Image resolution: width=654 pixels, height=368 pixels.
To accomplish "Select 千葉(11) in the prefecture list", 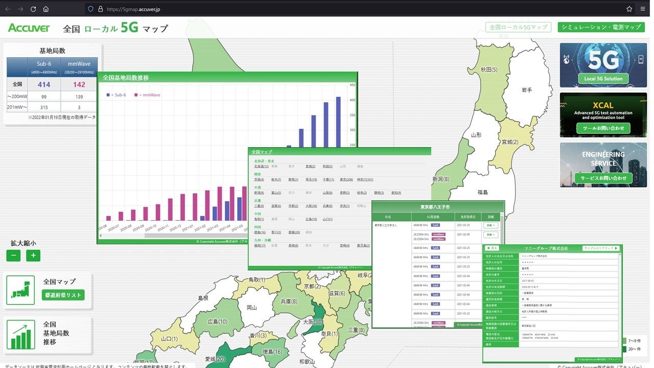I will click(x=329, y=180).
